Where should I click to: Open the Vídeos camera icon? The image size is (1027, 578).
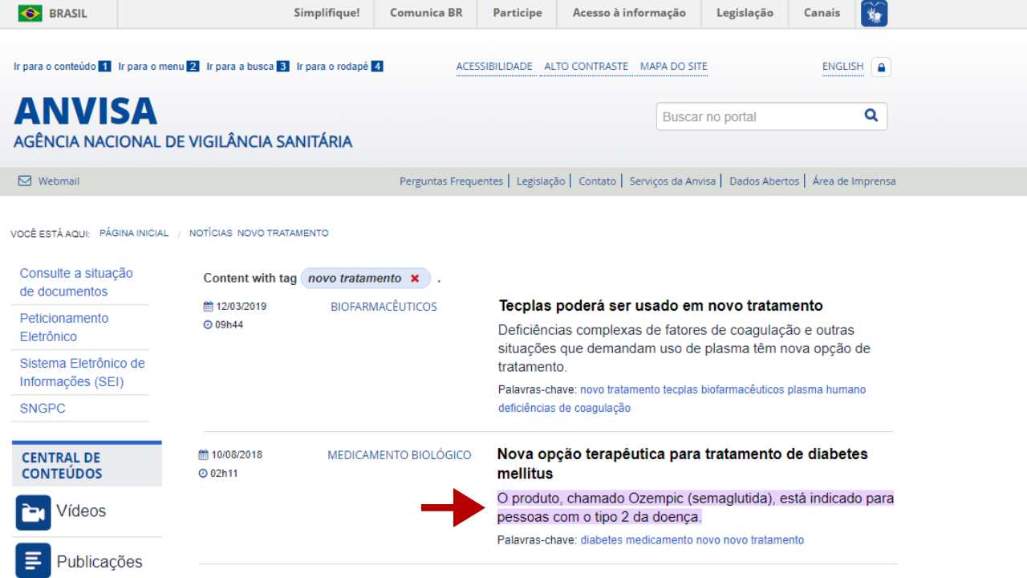[x=33, y=512]
